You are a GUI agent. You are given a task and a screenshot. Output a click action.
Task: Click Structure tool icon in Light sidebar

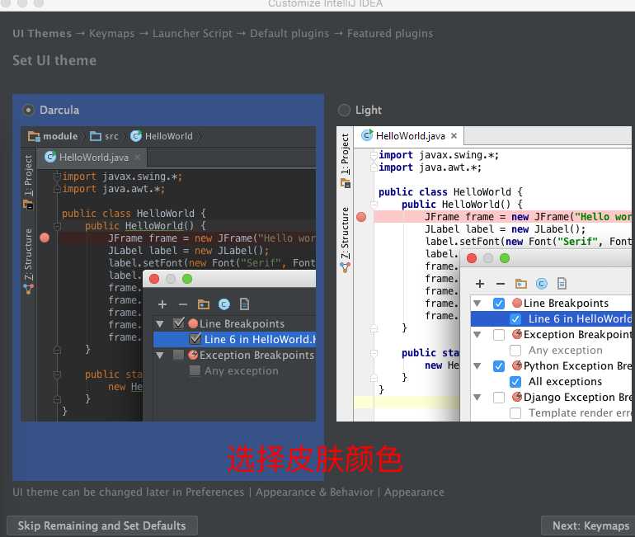click(x=346, y=267)
